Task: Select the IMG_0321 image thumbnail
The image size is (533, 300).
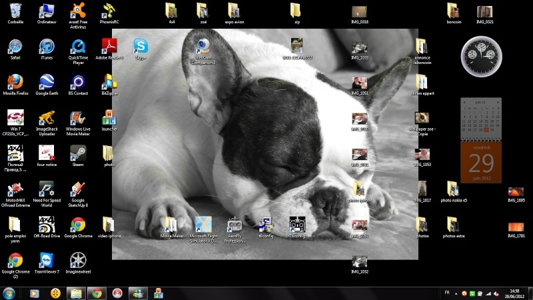Action: pos(485,15)
